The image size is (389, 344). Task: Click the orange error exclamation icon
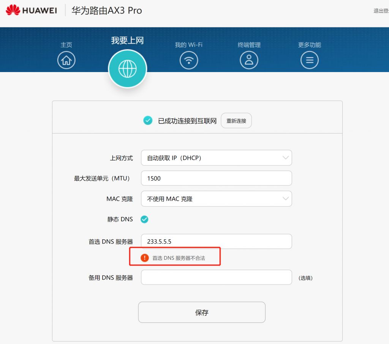145,258
